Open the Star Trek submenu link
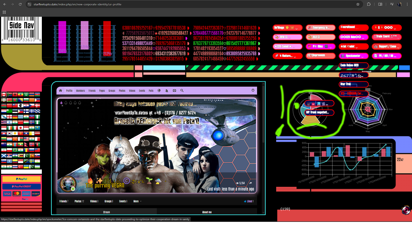Viewport: 412px width, 231px height. click(353, 84)
